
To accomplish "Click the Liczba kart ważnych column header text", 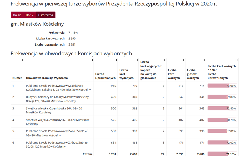I will [x=174, y=74].
